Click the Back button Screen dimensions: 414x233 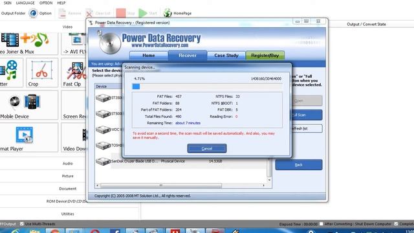(299, 165)
